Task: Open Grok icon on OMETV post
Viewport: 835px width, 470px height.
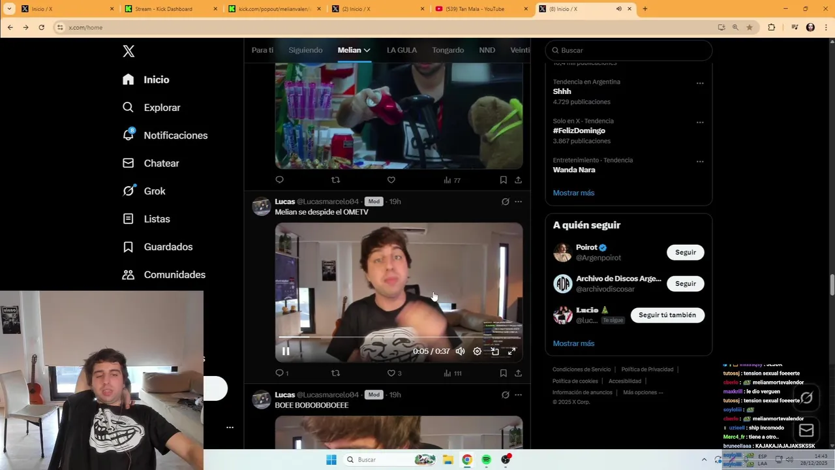Action: click(505, 202)
